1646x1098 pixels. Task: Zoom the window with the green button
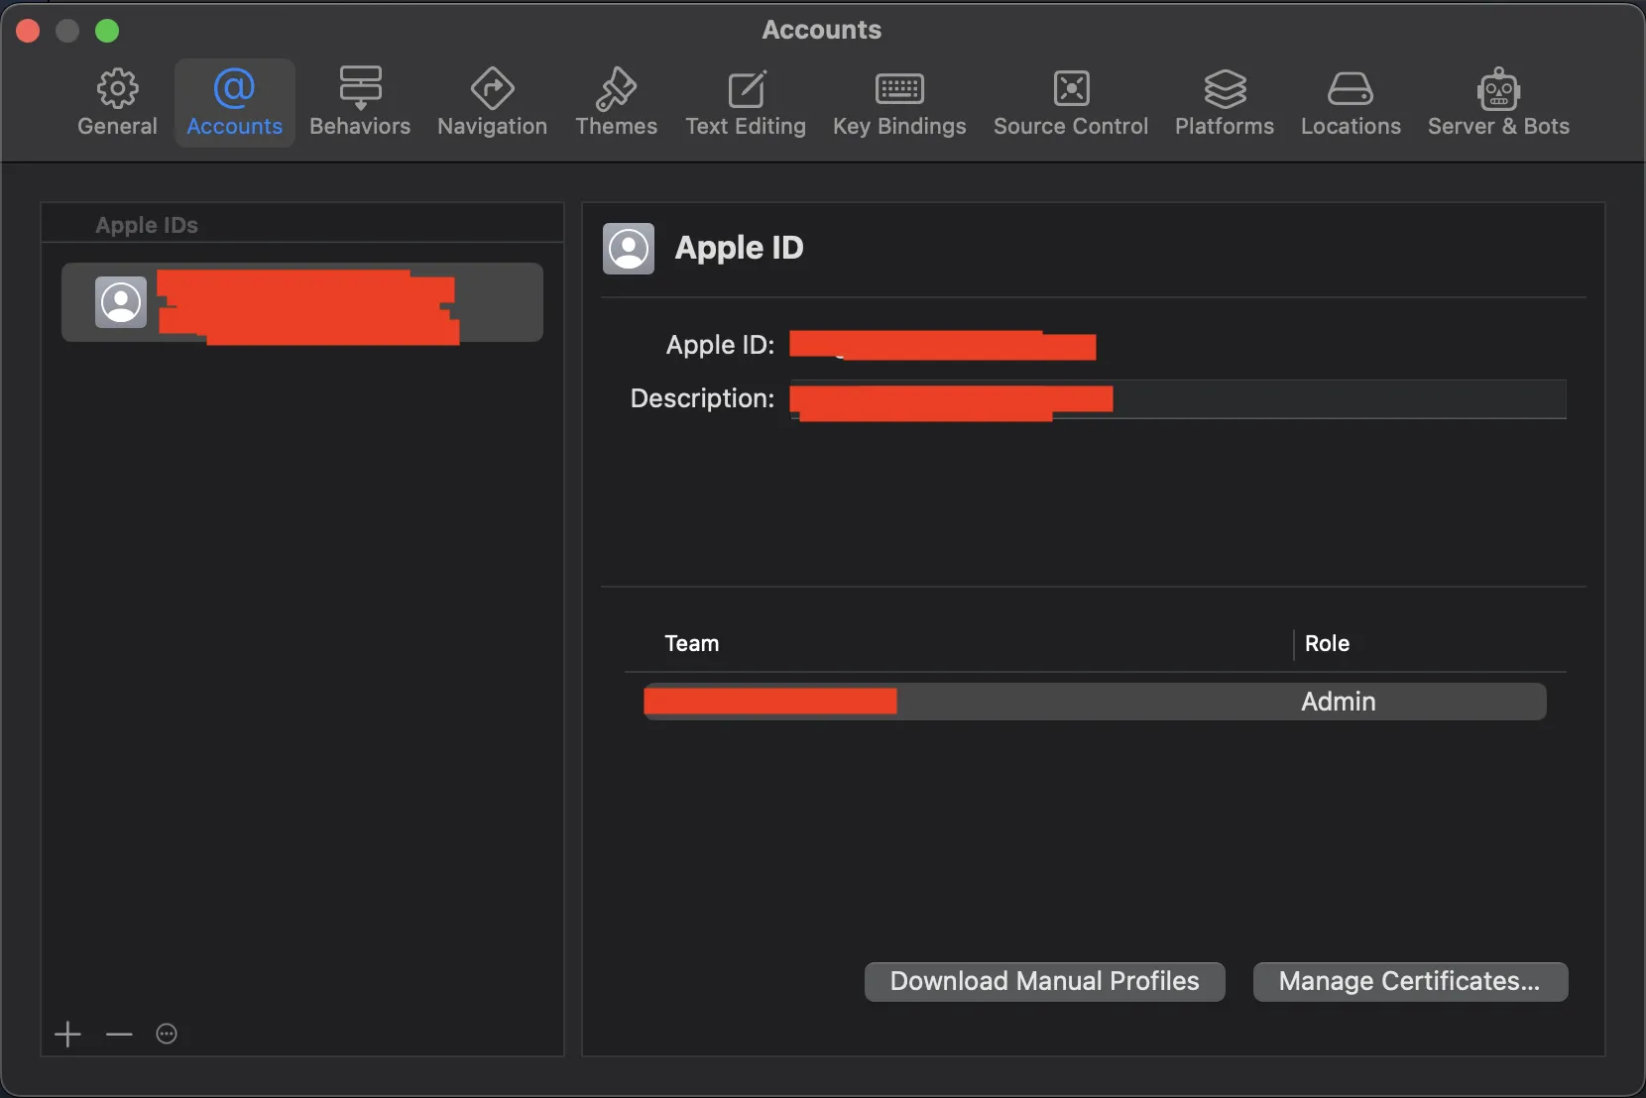pos(107,31)
